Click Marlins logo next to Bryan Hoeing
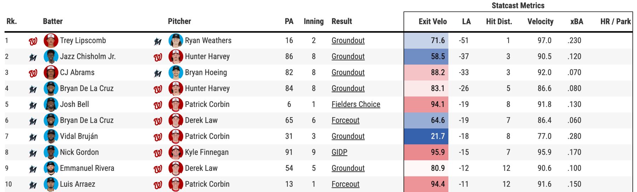The image size is (637, 192). [x=158, y=73]
